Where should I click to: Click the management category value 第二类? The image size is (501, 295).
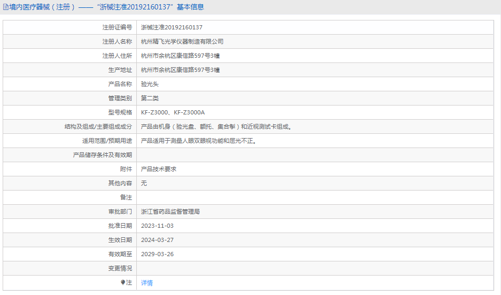point(149,98)
